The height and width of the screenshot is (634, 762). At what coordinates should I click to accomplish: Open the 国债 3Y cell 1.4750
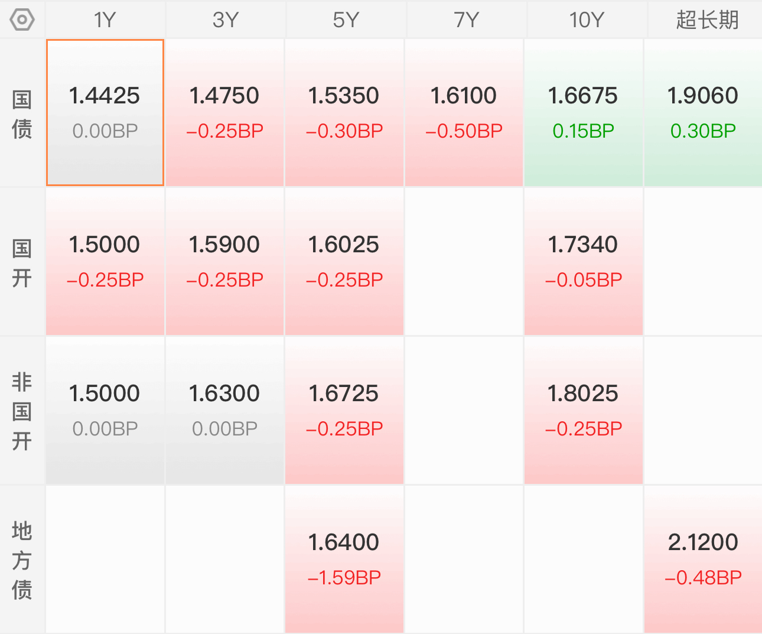click(x=224, y=113)
